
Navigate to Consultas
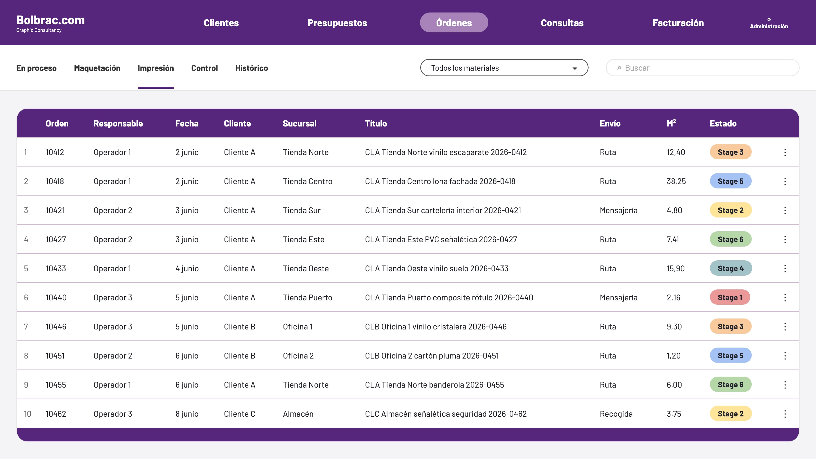click(562, 23)
